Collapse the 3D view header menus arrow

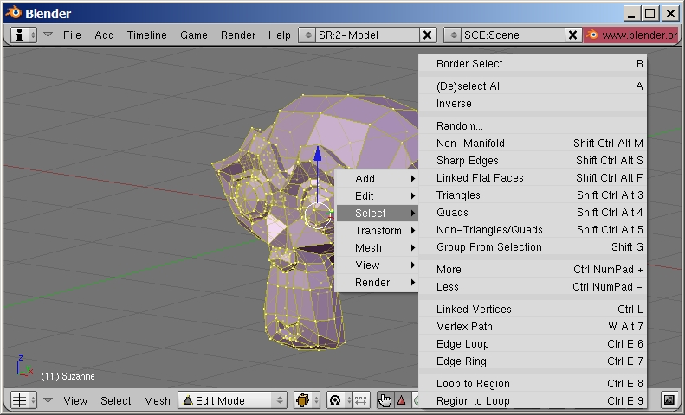coord(48,400)
